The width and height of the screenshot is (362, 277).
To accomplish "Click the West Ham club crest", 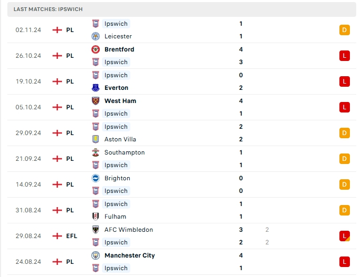I will click(x=96, y=101).
